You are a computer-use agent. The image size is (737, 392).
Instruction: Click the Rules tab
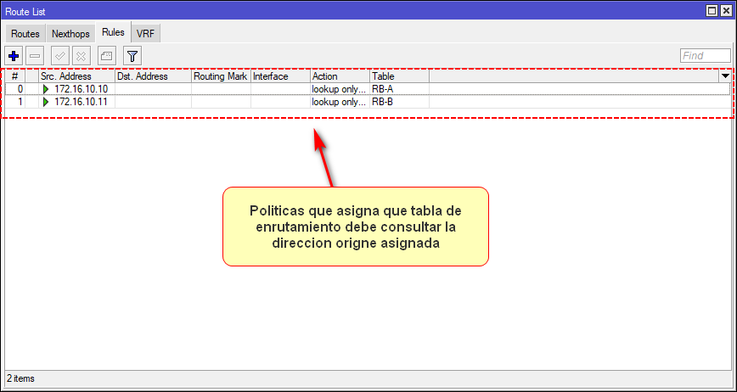click(x=113, y=32)
